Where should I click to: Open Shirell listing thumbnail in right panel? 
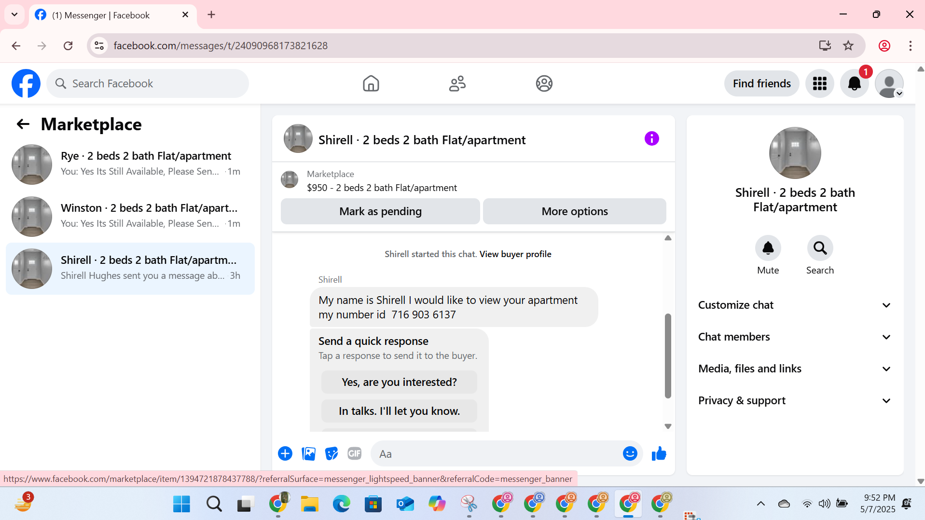pyautogui.click(x=795, y=153)
